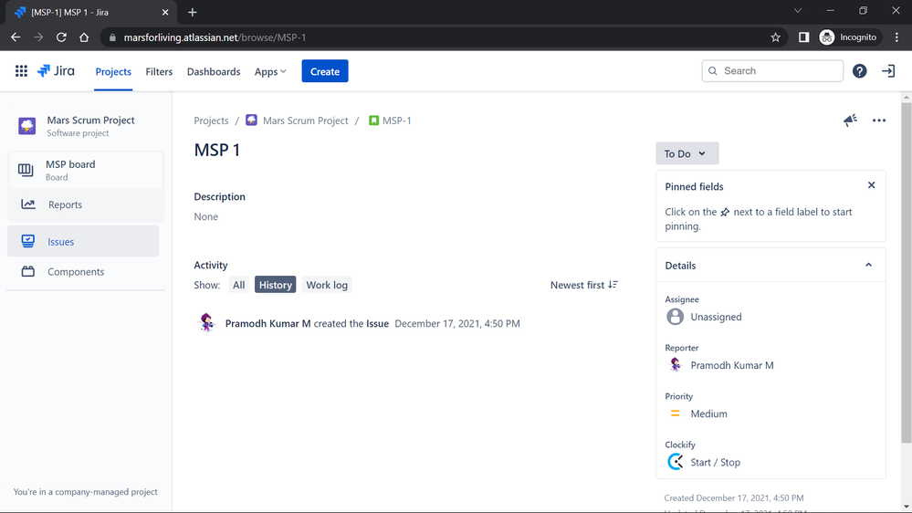This screenshot has width=912, height=513.
Task: Collapse the Details section
Action: [x=868, y=266]
